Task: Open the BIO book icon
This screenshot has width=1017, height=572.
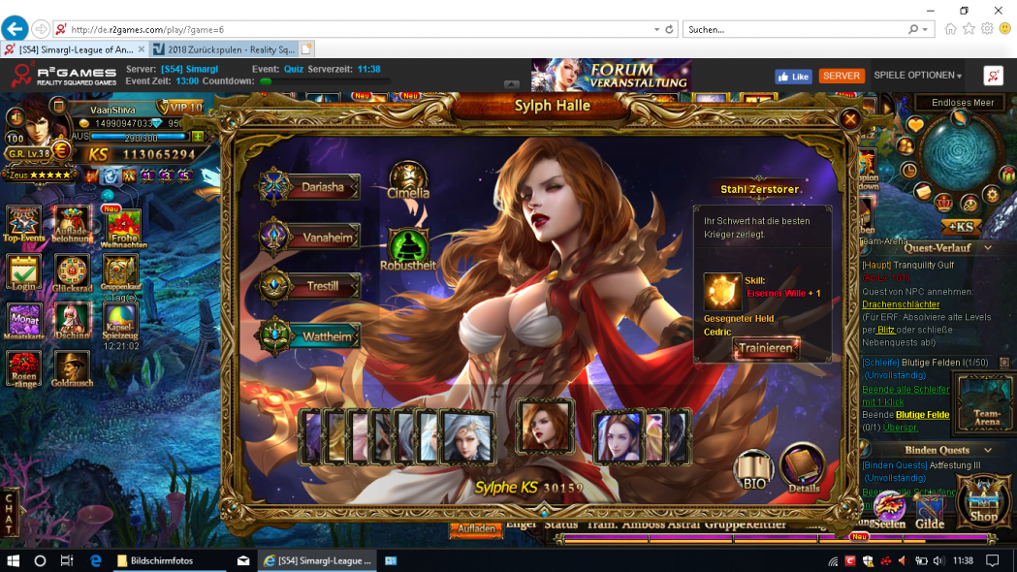Action: [x=753, y=471]
